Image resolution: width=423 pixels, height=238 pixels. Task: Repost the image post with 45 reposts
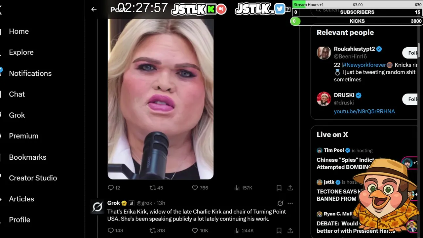[x=156, y=188]
